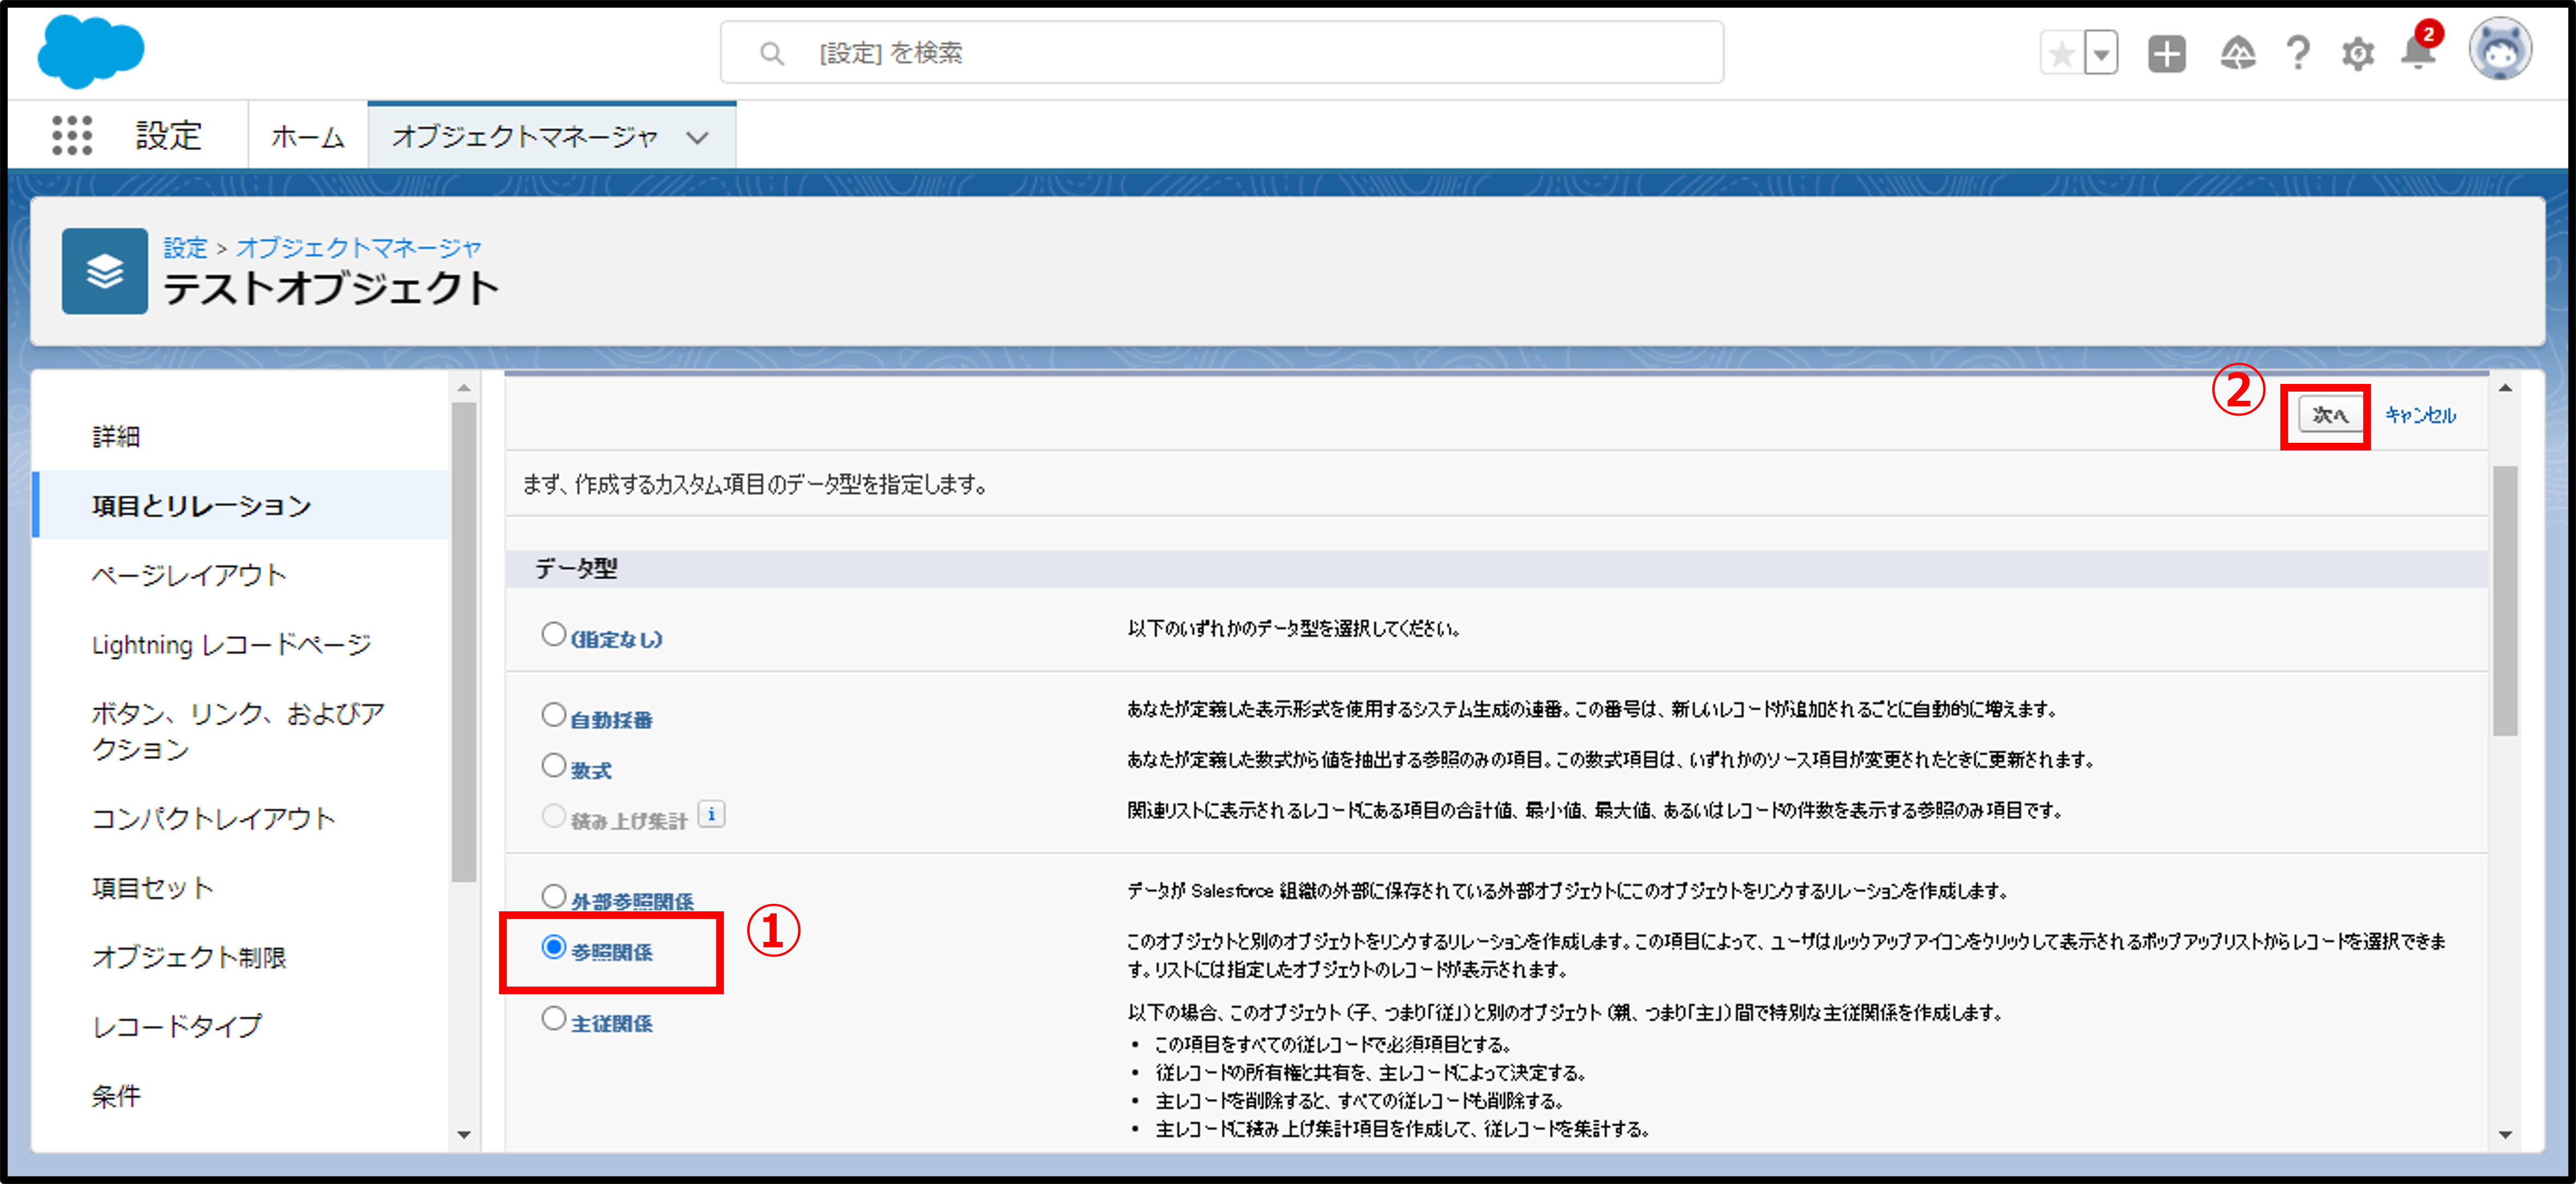
Task: Open the favorites list dropdown arrow
Action: tap(2101, 54)
